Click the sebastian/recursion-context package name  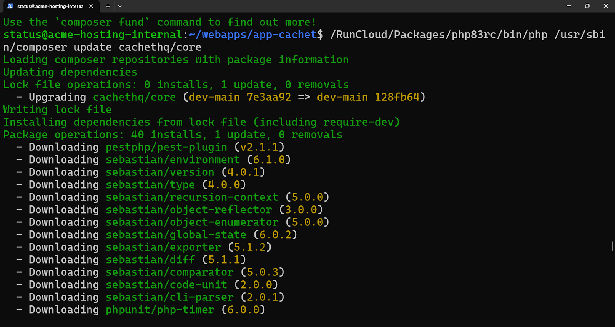[x=192, y=197]
